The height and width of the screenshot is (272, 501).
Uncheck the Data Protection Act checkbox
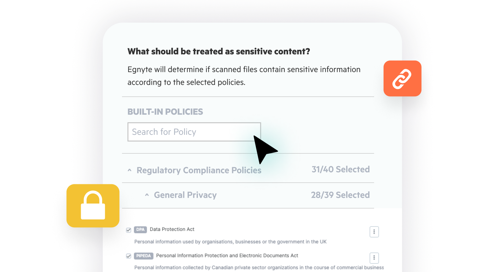128,230
